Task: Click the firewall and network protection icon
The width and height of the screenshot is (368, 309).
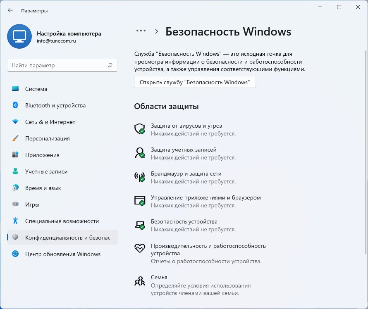Action: 139,176
